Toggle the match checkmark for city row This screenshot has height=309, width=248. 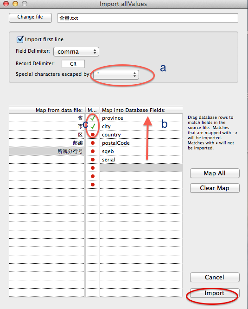coord(93,126)
